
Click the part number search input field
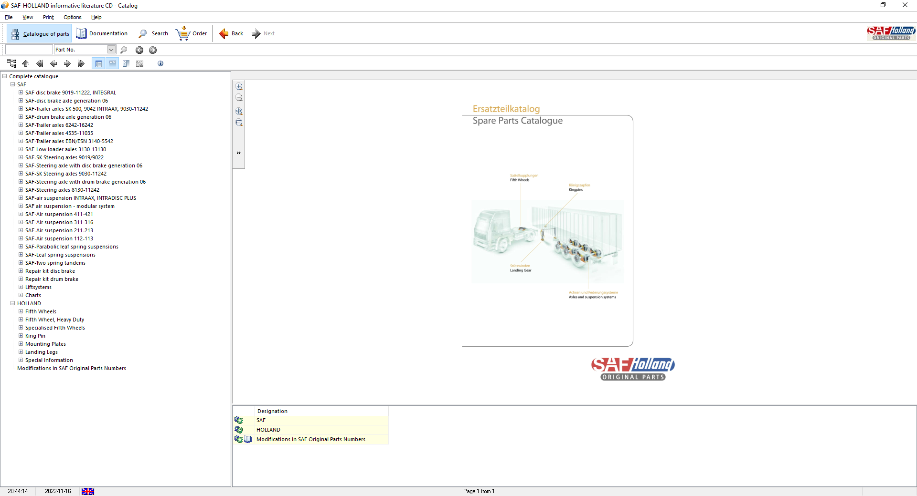pos(29,50)
